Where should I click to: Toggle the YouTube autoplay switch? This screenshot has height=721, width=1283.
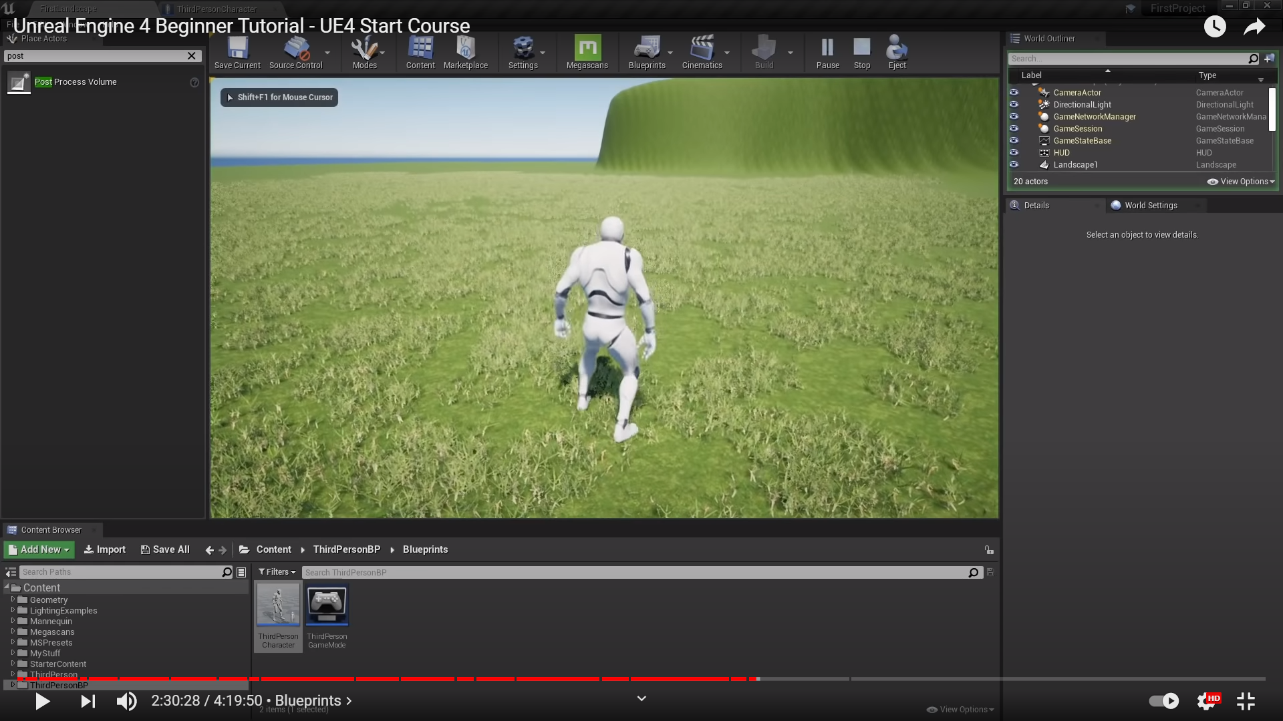(x=1163, y=701)
